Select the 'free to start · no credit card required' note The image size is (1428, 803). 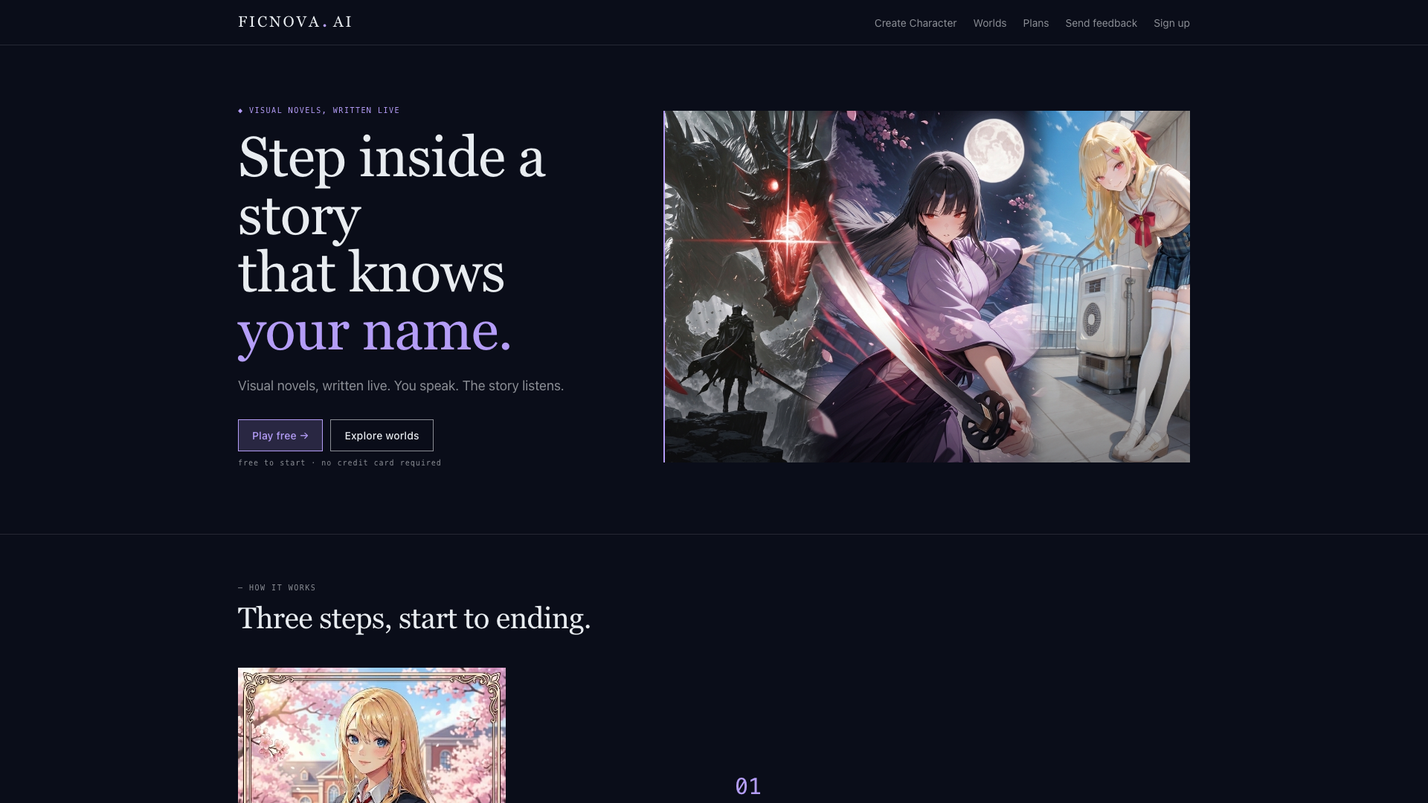click(x=340, y=462)
